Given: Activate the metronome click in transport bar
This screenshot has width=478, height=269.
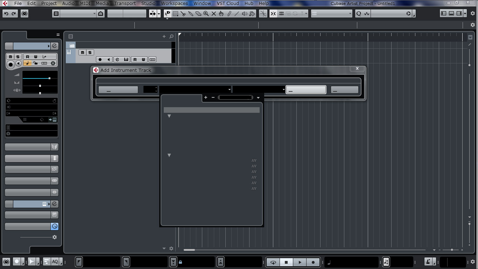Looking at the screenshot, I should [428, 262].
